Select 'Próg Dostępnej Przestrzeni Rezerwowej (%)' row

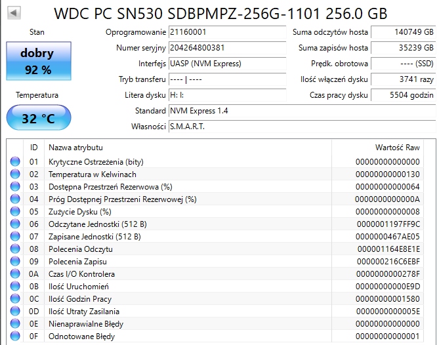[215, 199]
